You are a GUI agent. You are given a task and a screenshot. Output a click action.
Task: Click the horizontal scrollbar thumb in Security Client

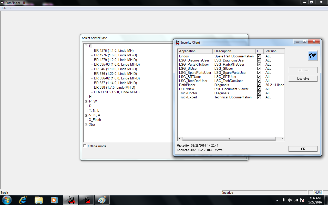(229, 139)
